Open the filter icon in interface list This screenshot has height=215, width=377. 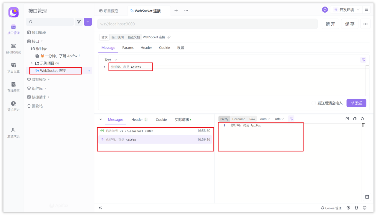(79, 22)
